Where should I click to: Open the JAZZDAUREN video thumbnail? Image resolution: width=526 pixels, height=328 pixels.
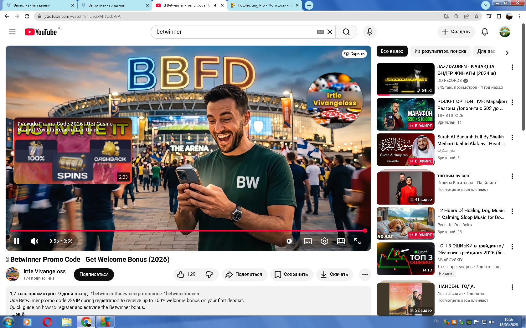coord(405,79)
